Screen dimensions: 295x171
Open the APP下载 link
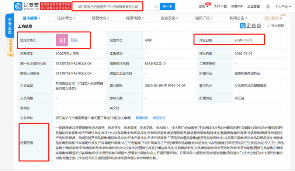221,6
